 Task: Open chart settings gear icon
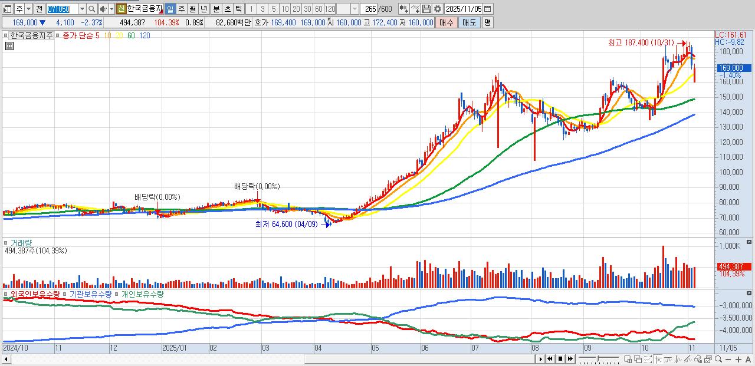[437, 9]
